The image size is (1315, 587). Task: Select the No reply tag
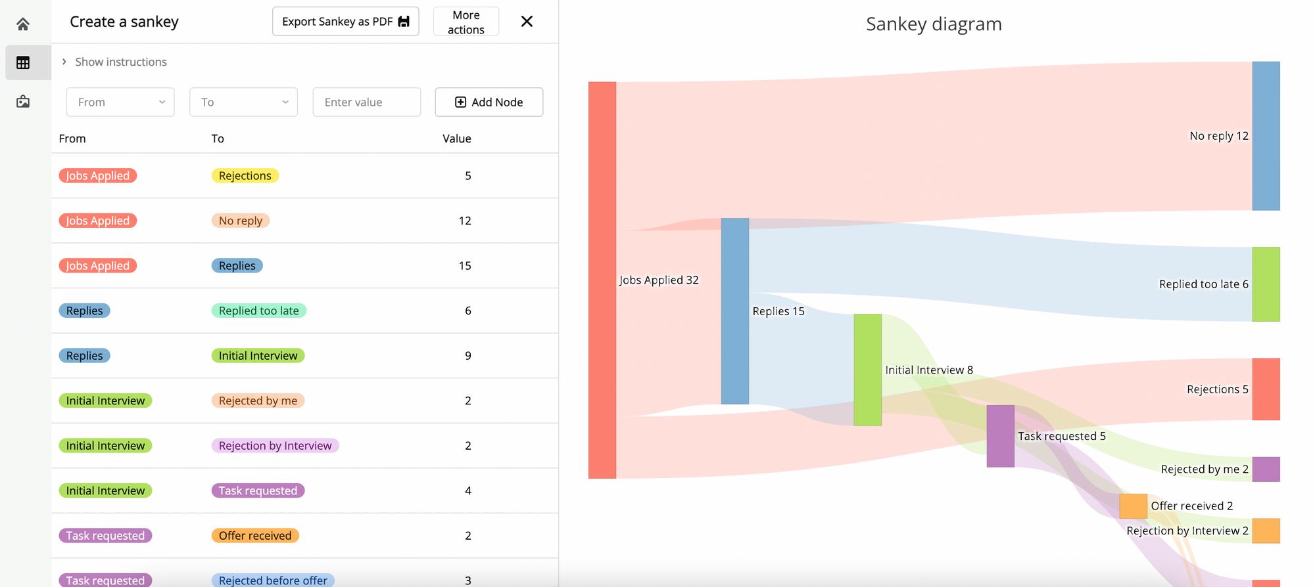(x=241, y=221)
